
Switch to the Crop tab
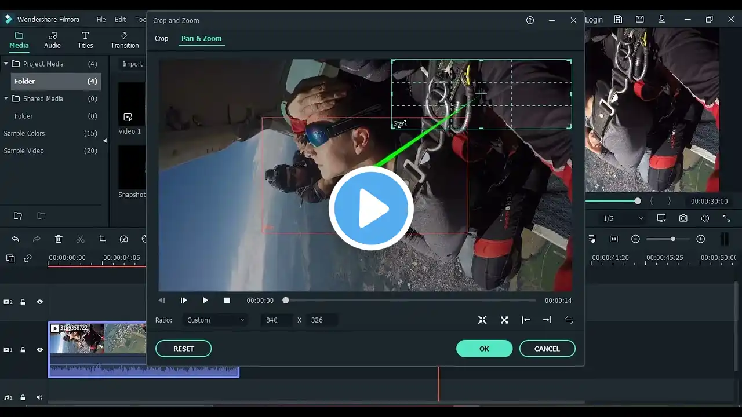pyautogui.click(x=161, y=39)
